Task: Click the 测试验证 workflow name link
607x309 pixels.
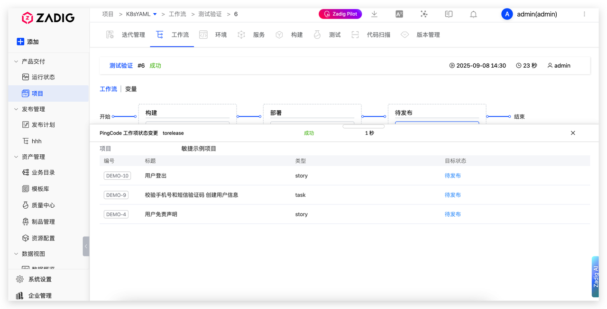Action: tap(121, 66)
